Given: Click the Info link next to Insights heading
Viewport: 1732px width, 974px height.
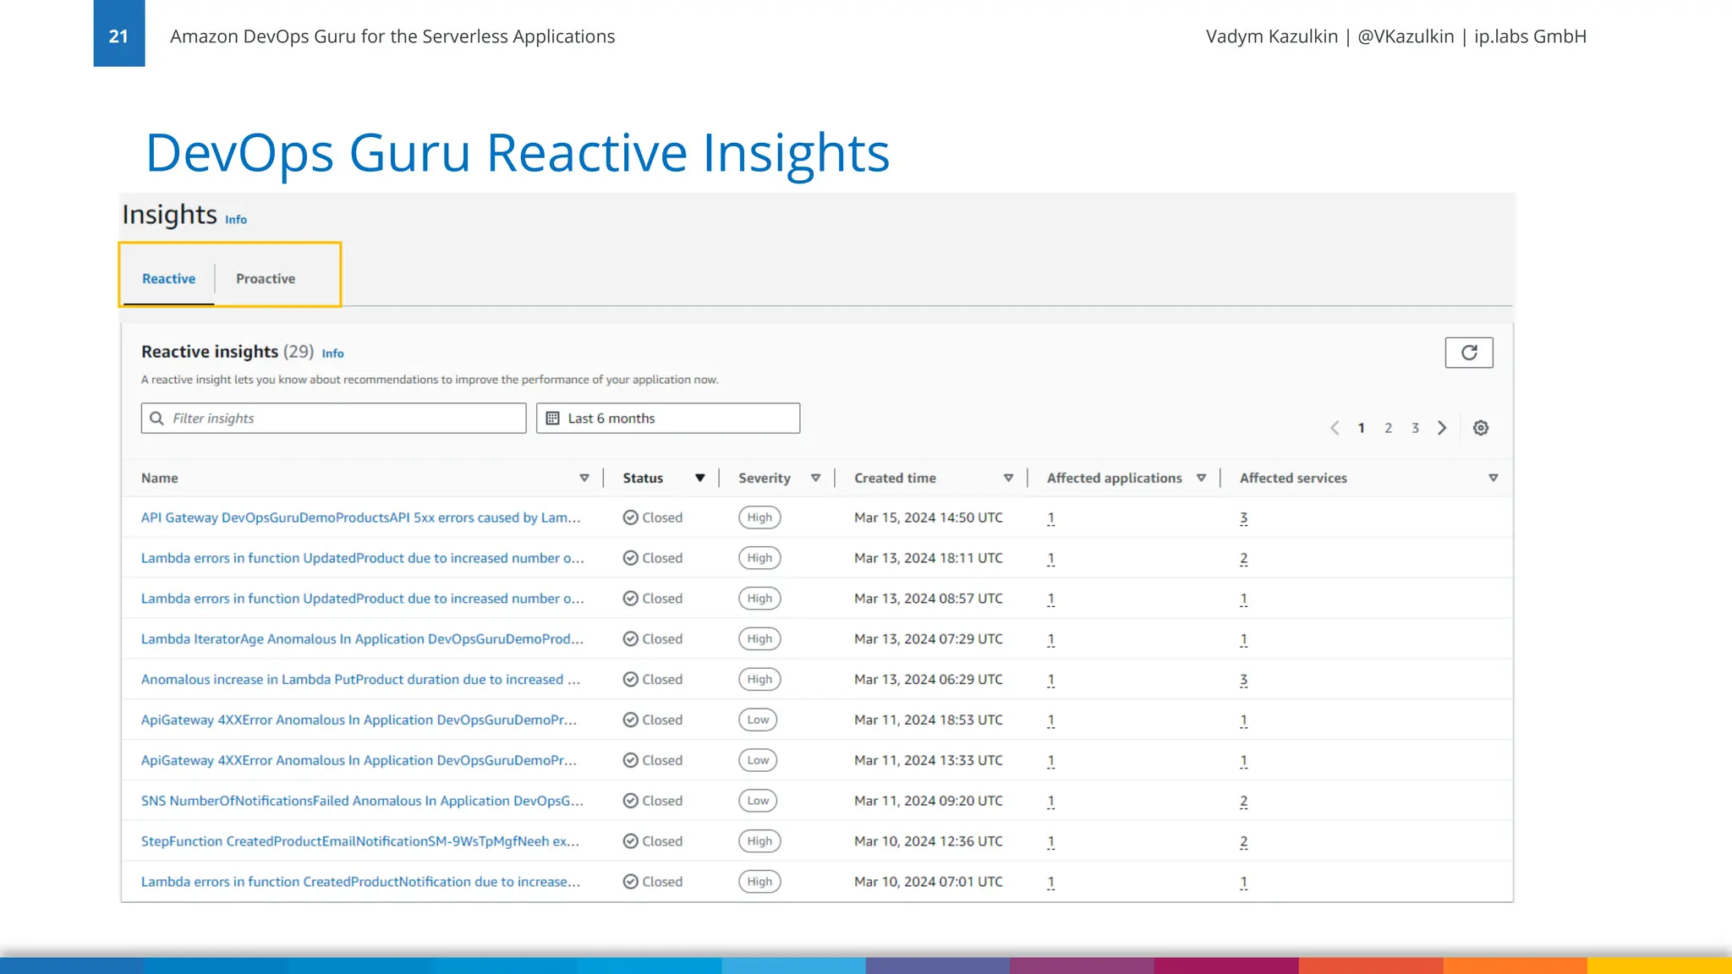Looking at the screenshot, I should point(236,220).
